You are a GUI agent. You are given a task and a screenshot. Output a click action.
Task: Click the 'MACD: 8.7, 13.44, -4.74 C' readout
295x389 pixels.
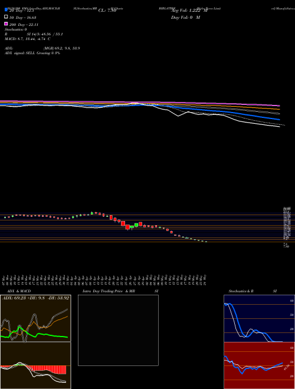[x=28, y=39]
